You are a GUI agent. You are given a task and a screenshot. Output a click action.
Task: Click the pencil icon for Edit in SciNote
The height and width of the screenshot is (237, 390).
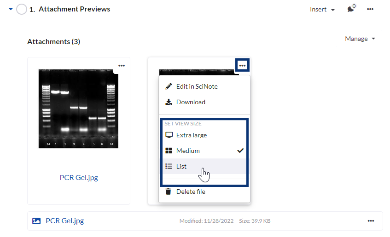pos(169,86)
